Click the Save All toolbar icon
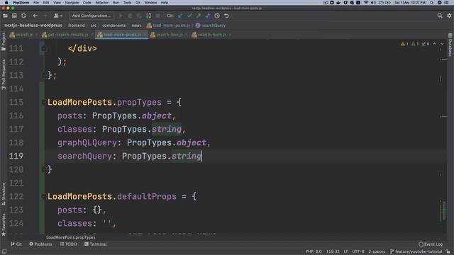The width and height of the screenshot is (454, 255). [14, 16]
